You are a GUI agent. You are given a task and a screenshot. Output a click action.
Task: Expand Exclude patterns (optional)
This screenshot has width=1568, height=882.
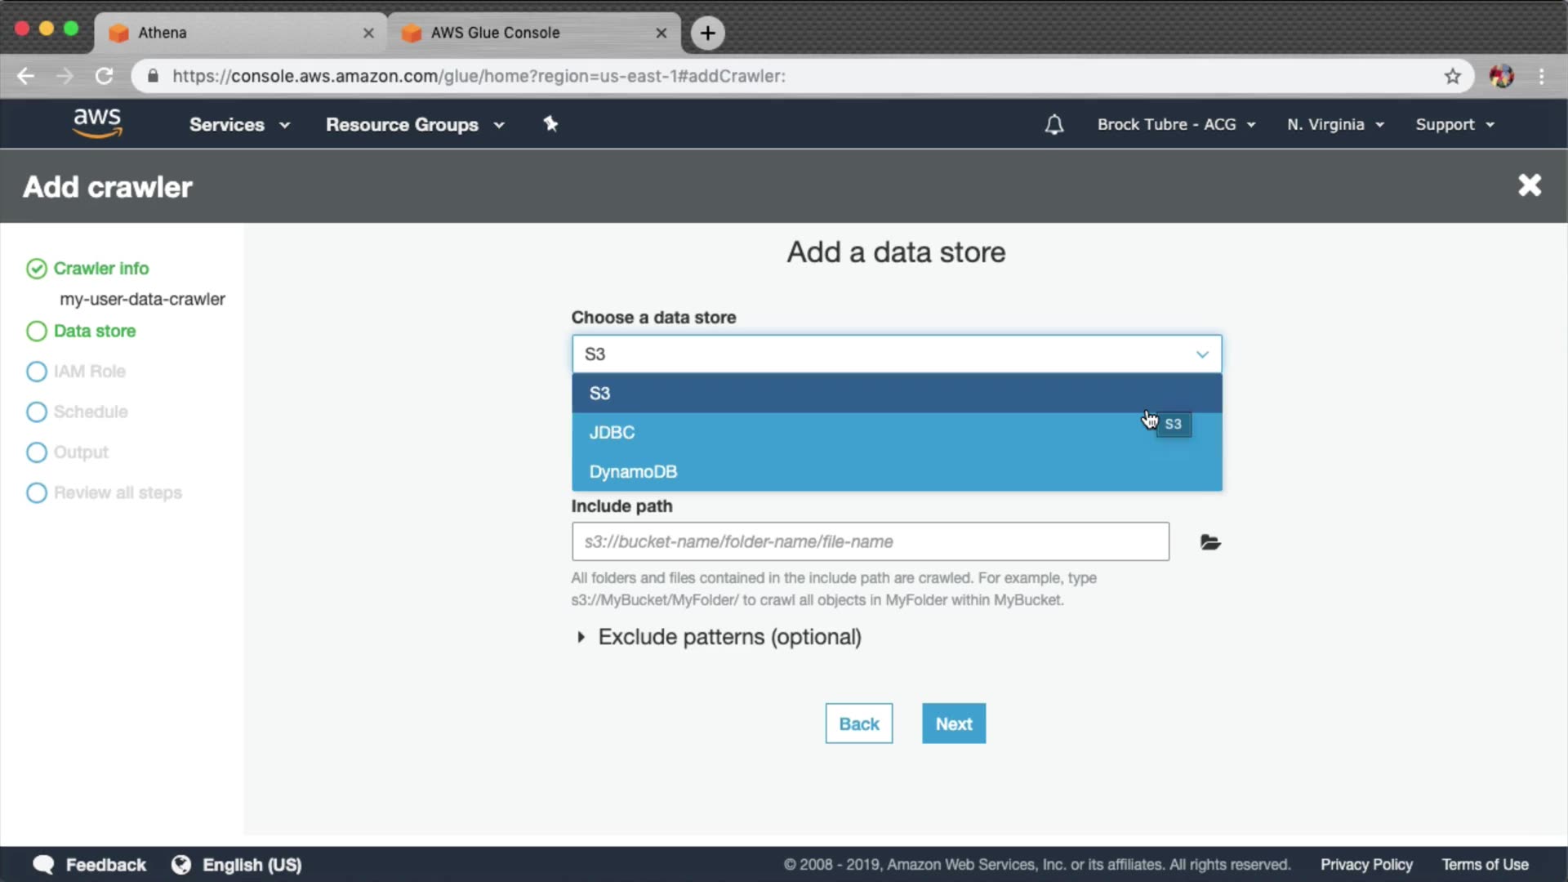pos(728,637)
